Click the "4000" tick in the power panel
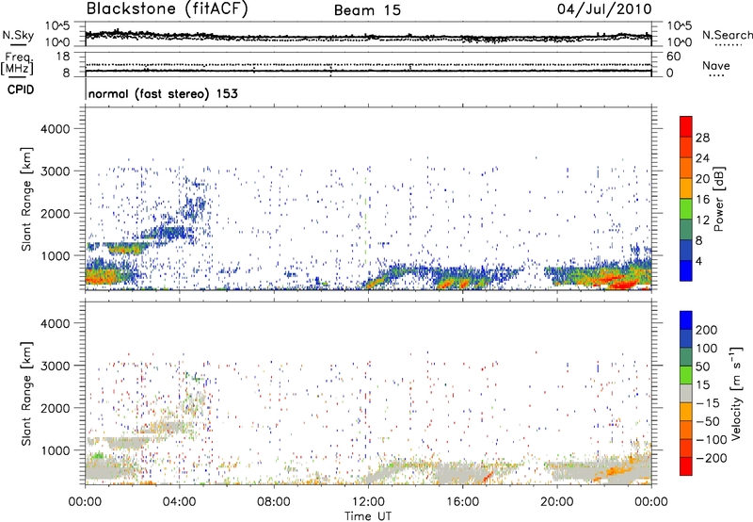This screenshot has height=522, width=753. pyautogui.click(x=55, y=129)
